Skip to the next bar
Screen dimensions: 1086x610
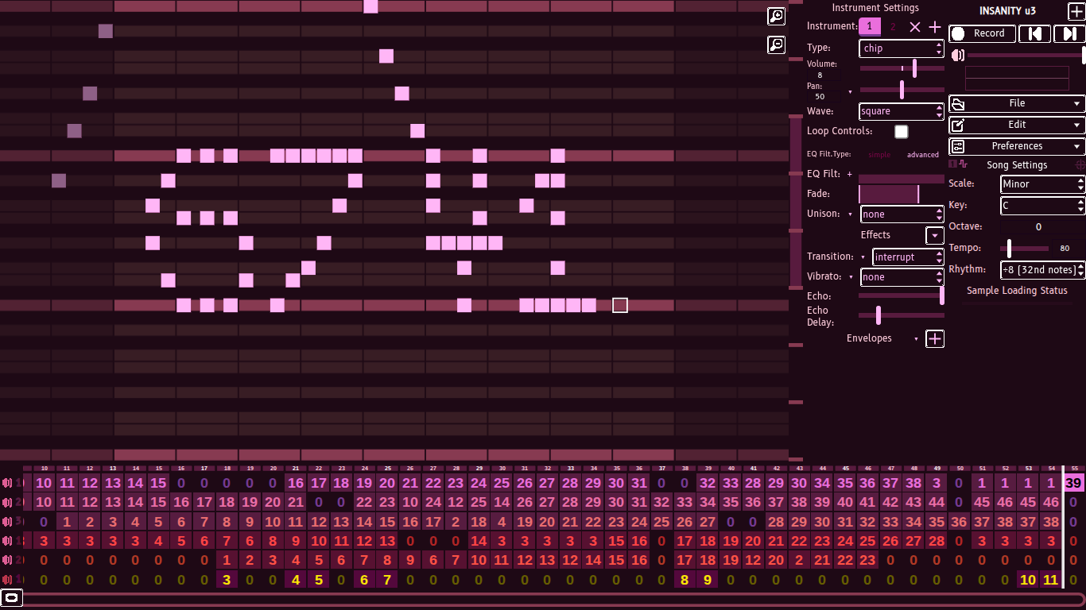[x=1068, y=33]
